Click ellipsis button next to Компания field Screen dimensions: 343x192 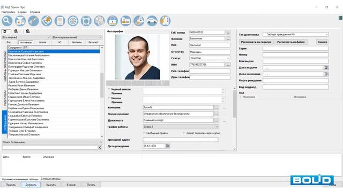pyautogui.click(x=217, y=108)
